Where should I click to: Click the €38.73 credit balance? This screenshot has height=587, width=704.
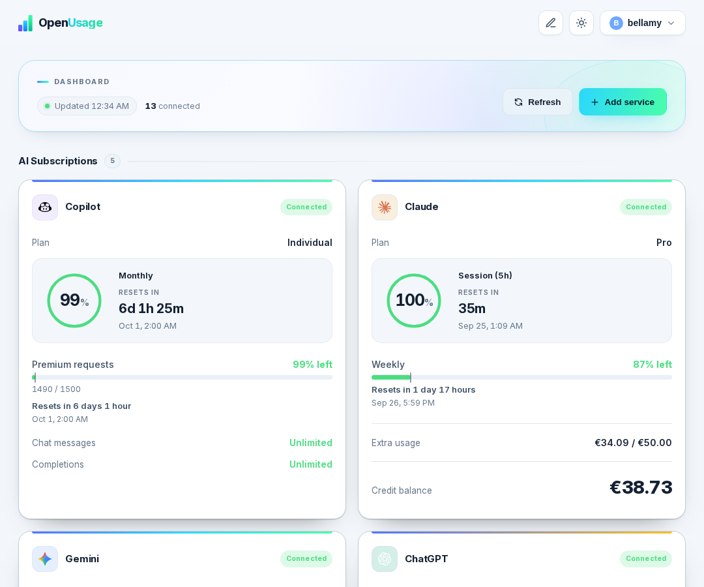coord(641,487)
